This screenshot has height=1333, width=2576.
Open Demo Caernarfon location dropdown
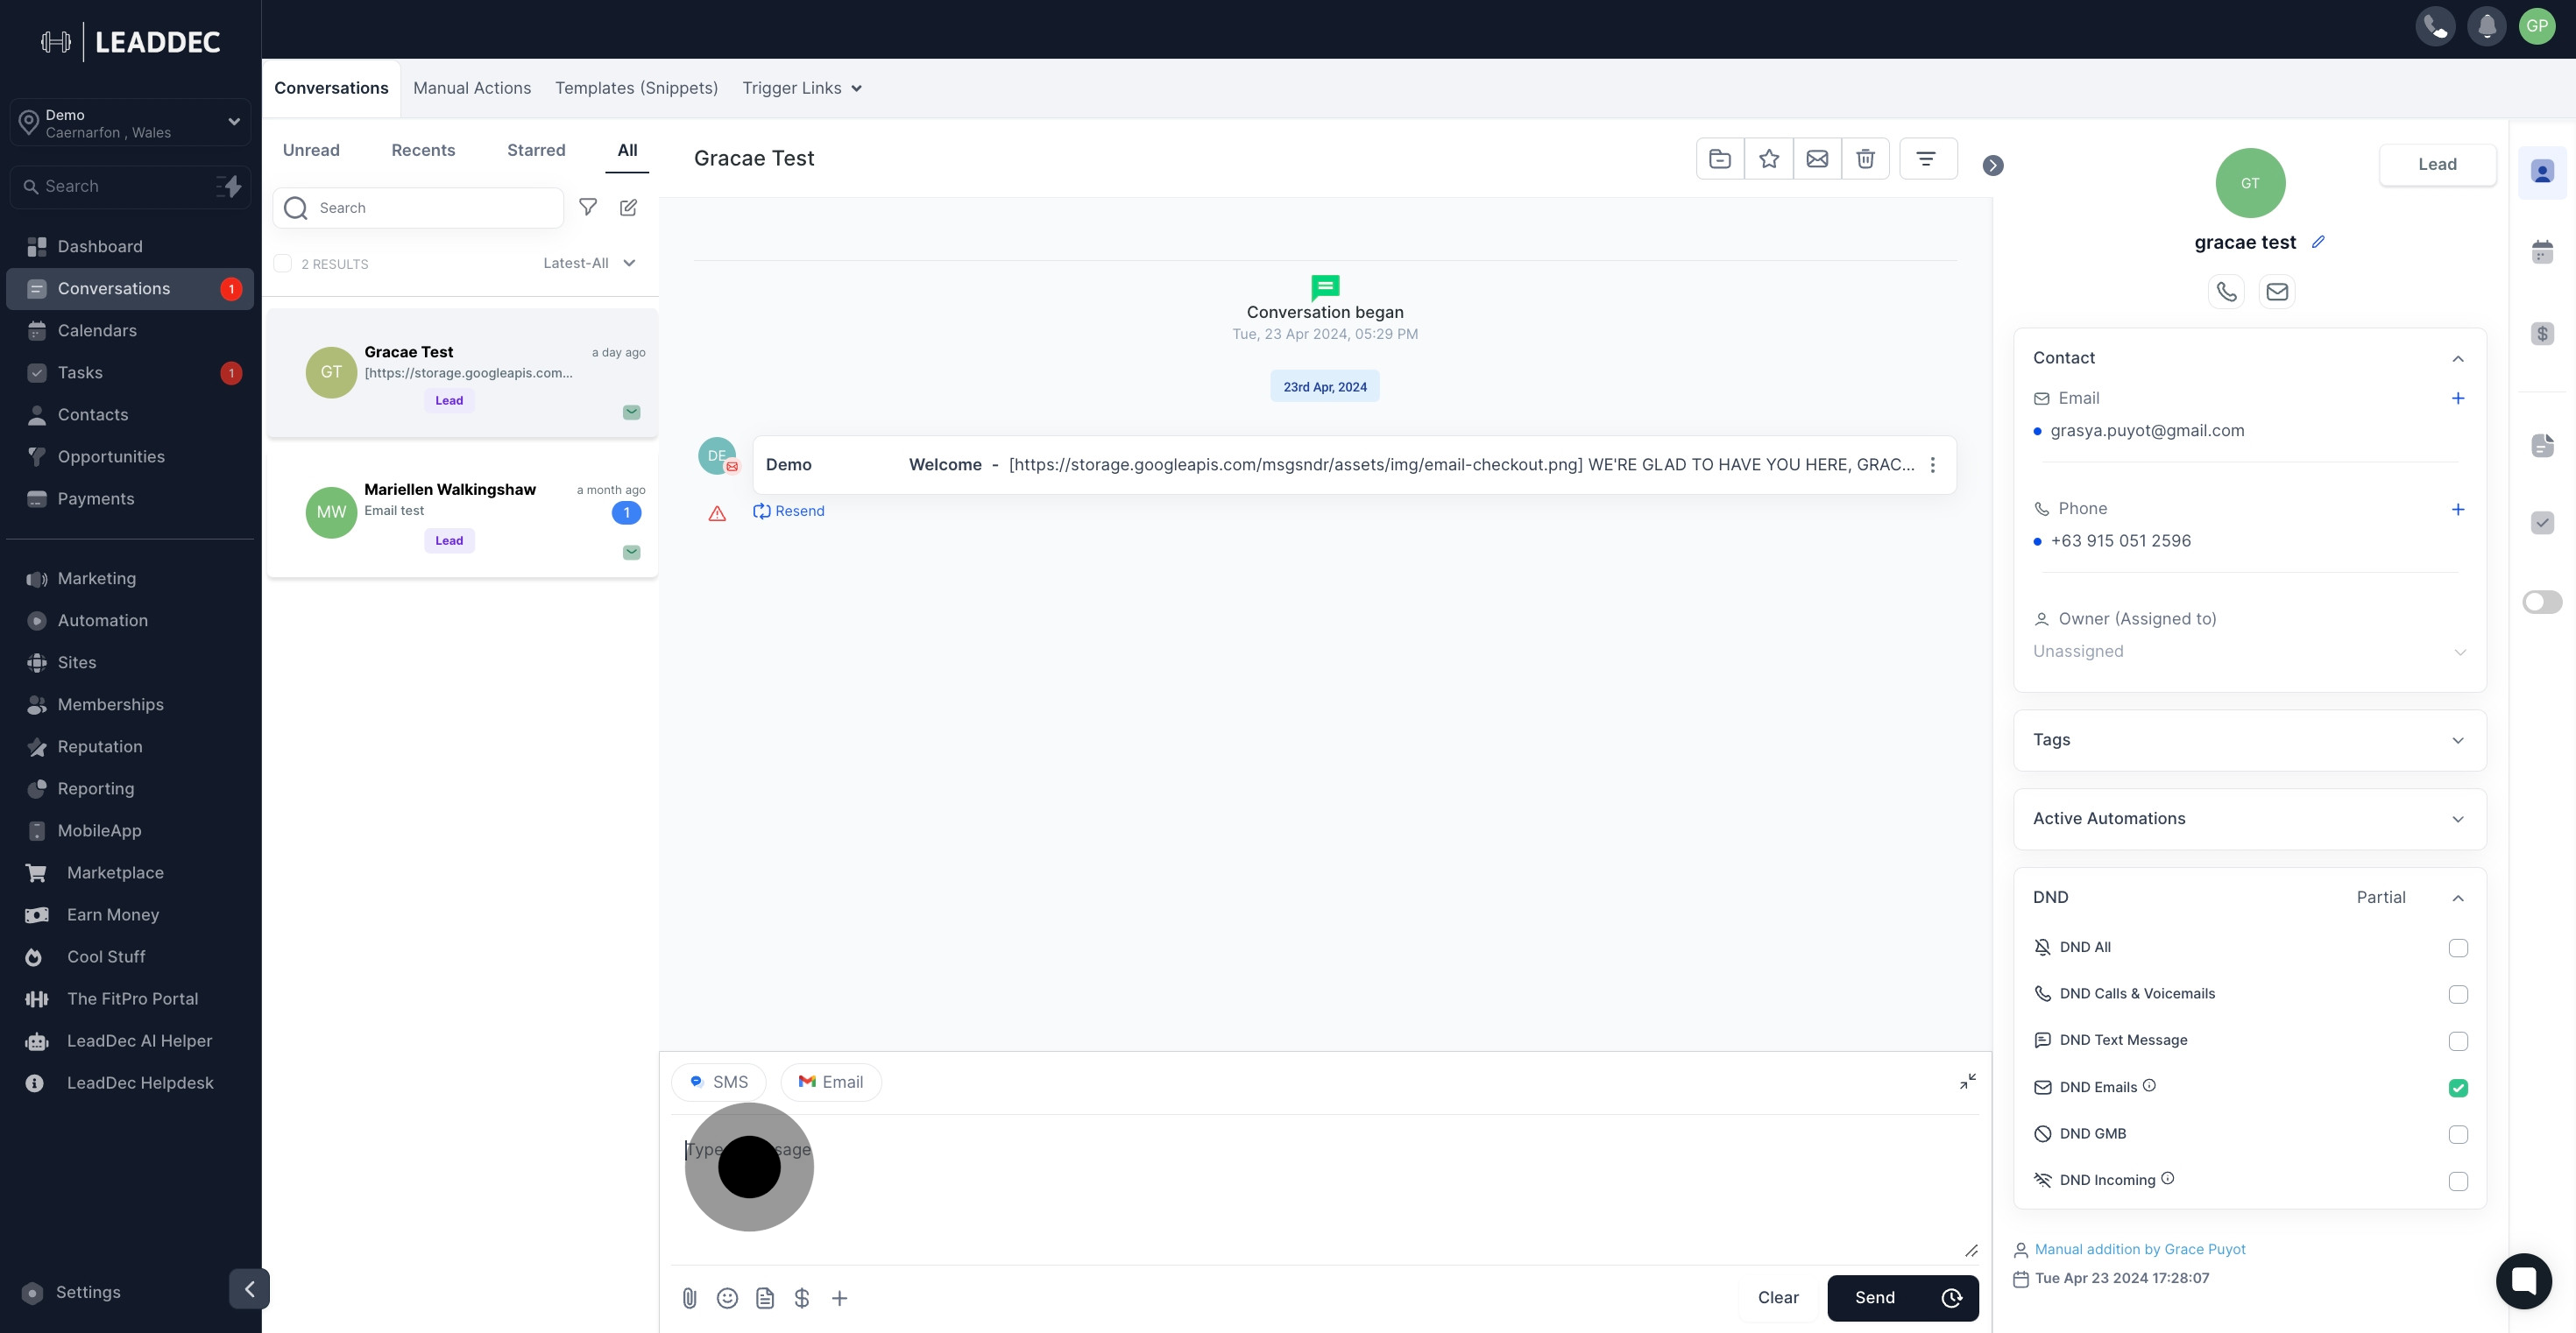[x=130, y=123]
